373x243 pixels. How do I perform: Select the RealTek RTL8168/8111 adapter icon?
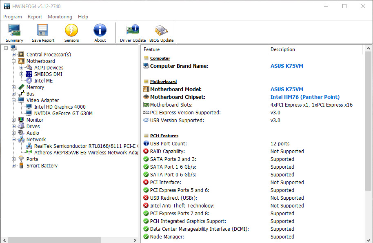(29, 146)
